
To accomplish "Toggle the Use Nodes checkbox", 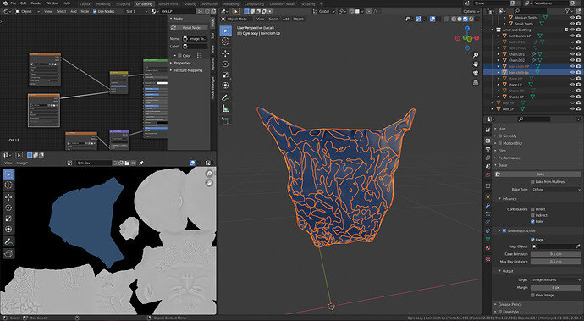I will (x=95, y=11).
